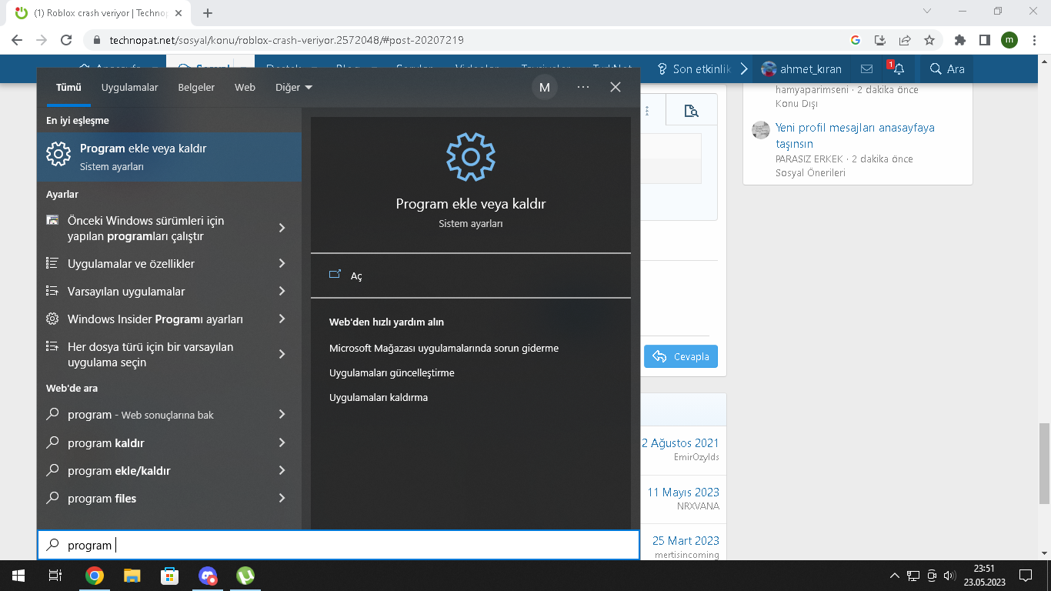This screenshot has height=591, width=1051.
Task: Select the Tümü search filter tab
Action: coord(68,88)
